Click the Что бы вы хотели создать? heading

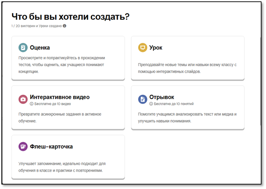click(70, 17)
